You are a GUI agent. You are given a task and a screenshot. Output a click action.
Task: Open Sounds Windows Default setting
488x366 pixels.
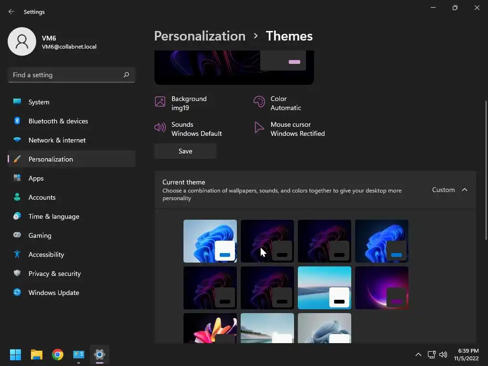(x=188, y=129)
